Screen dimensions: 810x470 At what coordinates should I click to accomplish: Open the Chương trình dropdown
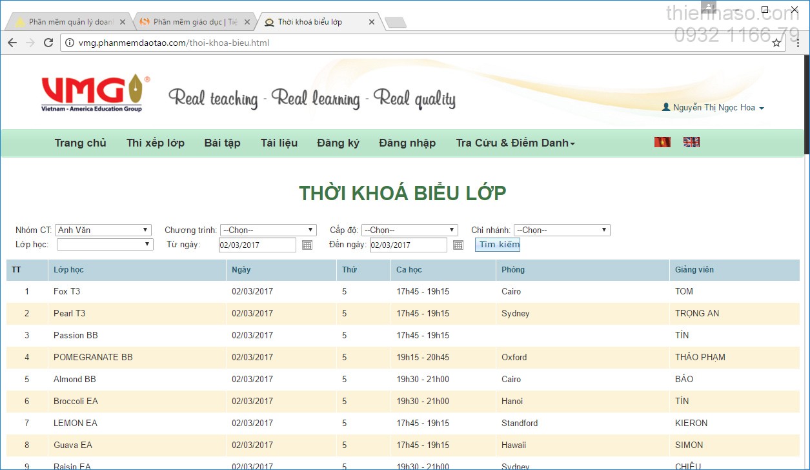[x=268, y=230]
